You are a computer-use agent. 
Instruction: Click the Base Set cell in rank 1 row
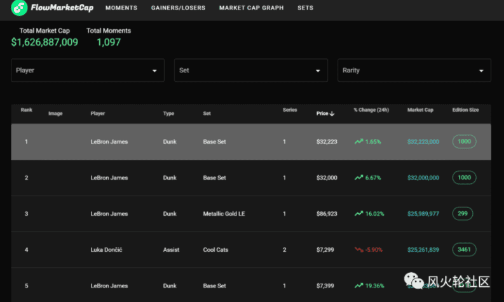[x=214, y=141]
